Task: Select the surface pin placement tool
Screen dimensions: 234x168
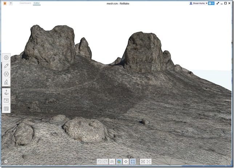Action: (x=6, y=92)
